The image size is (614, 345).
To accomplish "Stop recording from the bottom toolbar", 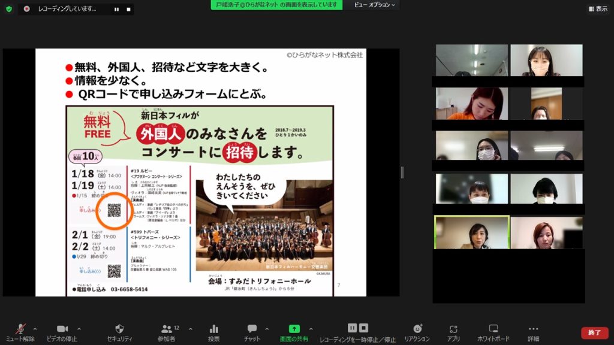I will click(x=364, y=328).
